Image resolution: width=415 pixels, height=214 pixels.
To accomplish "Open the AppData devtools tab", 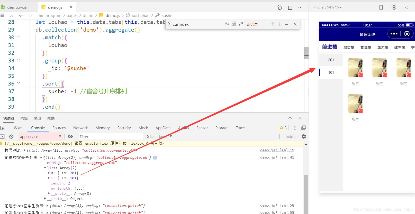I will pos(163,128).
